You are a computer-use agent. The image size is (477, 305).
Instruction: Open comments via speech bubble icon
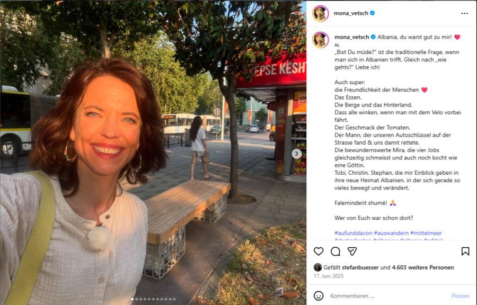(x=335, y=251)
